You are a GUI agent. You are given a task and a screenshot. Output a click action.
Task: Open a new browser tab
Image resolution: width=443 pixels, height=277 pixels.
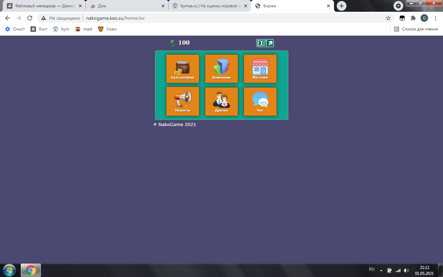point(342,6)
